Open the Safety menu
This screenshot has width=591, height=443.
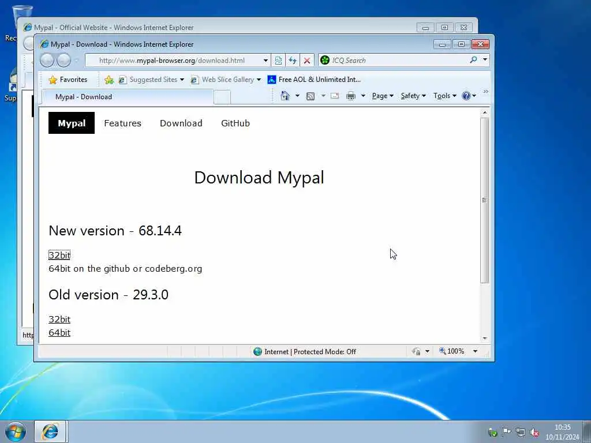pos(413,96)
